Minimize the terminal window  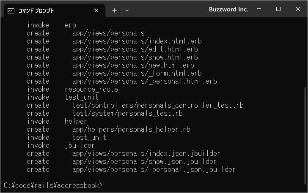259,9
